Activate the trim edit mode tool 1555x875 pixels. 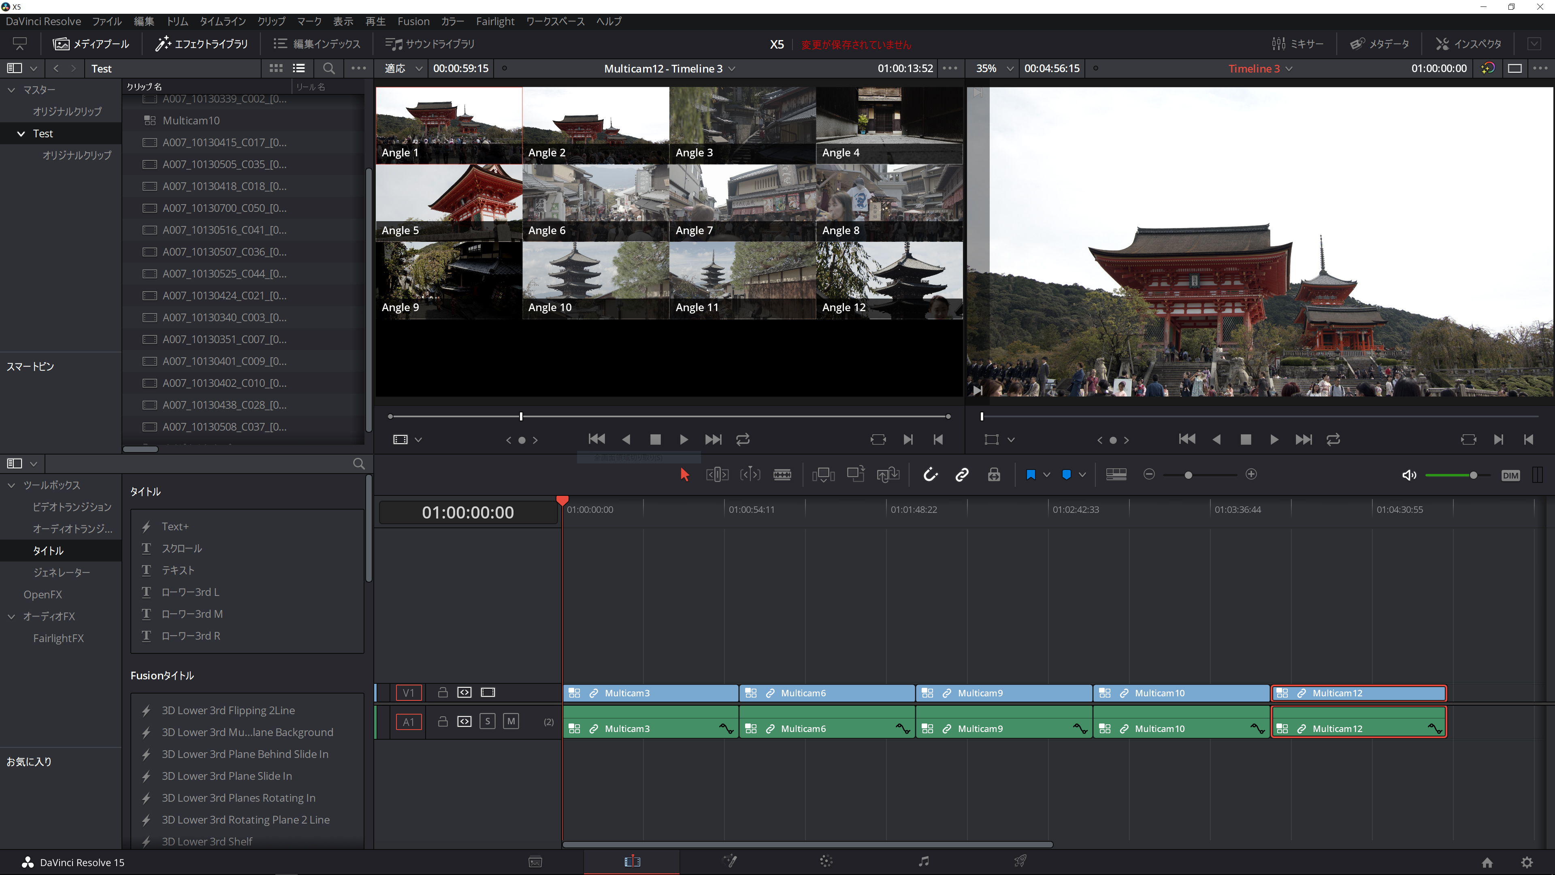[717, 475]
